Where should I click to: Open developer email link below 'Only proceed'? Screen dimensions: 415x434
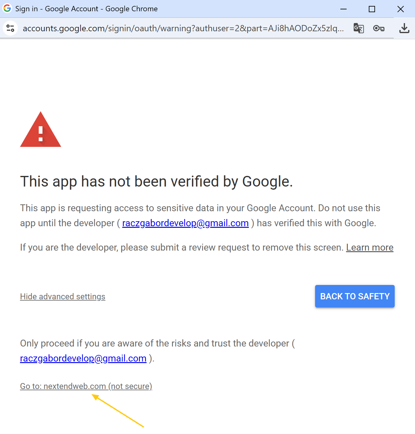point(83,358)
